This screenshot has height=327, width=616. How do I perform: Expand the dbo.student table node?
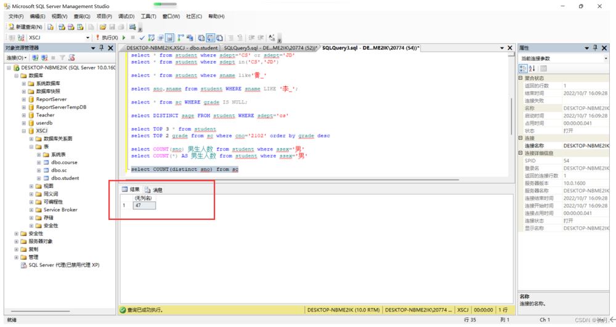[x=39, y=178]
